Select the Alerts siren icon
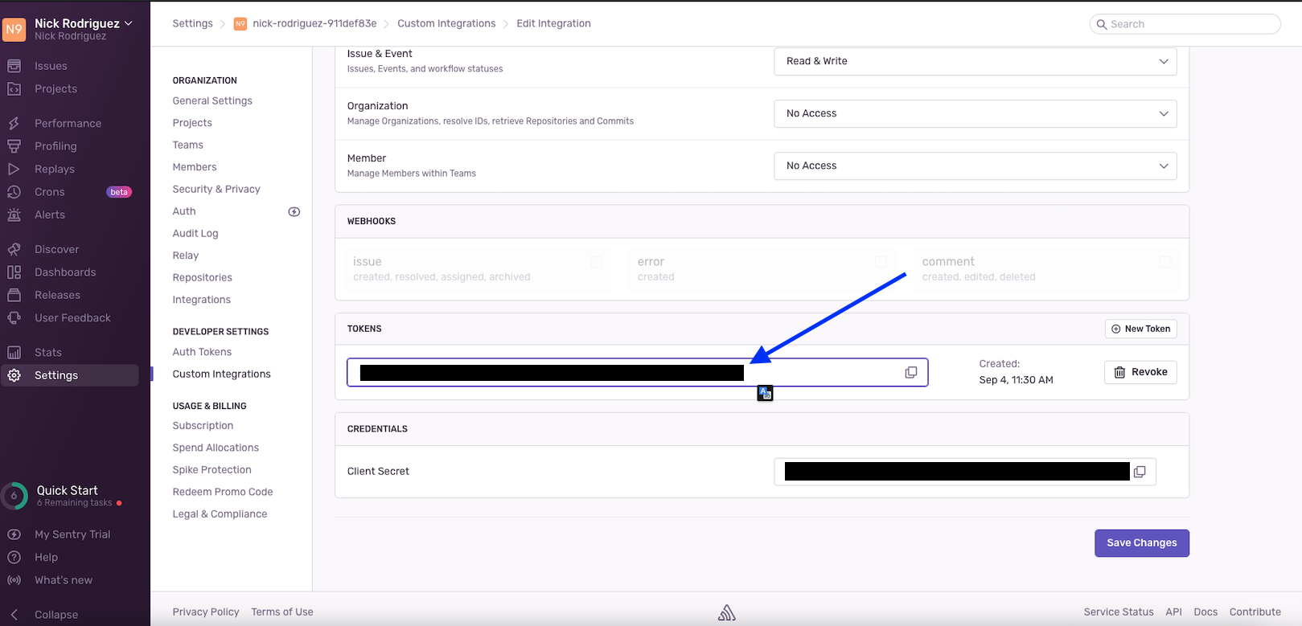 tap(14, 215)
